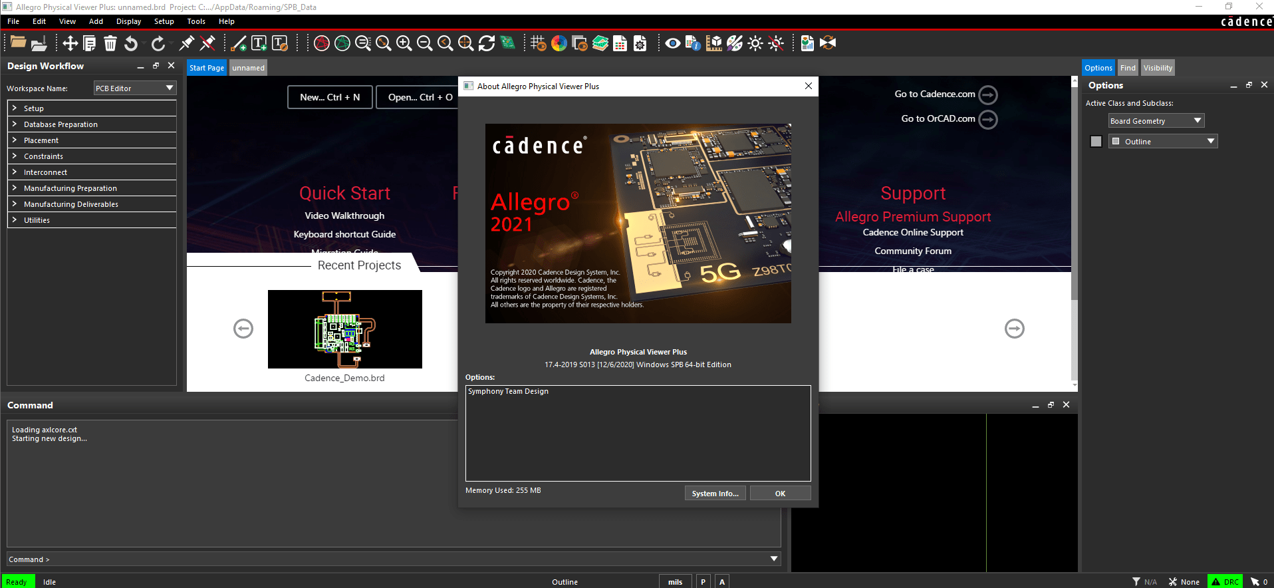Toggle the P button in status bar
Screen dimensions: 1274x588
click(x=703, y=581)
